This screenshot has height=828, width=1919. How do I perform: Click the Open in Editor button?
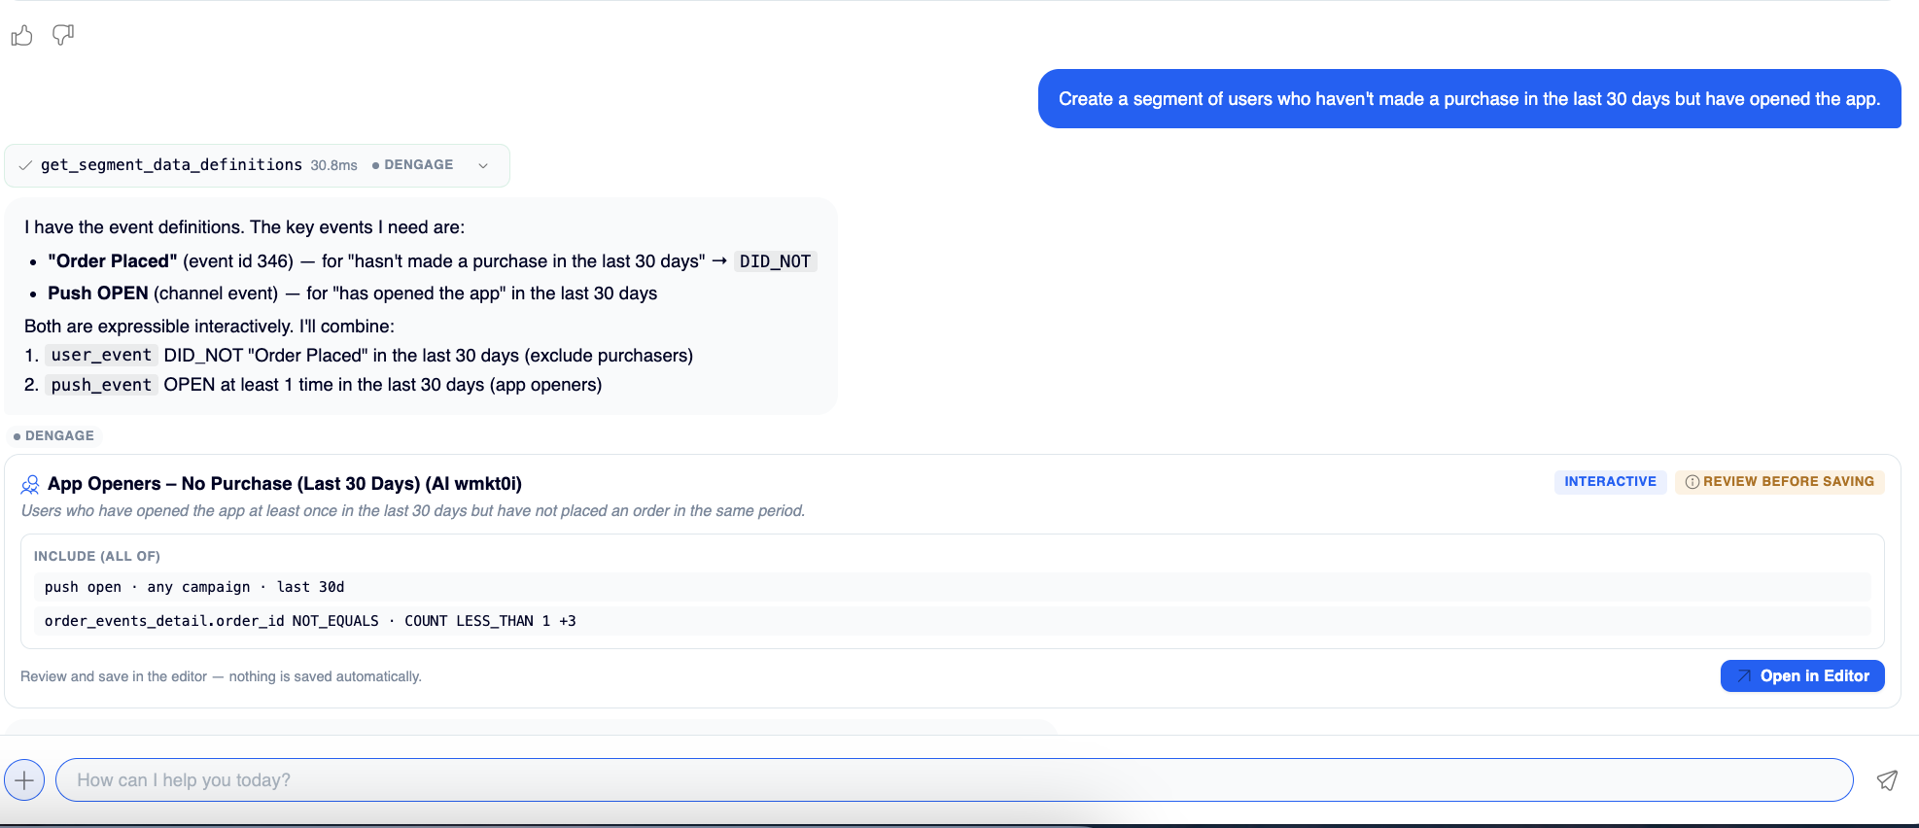[1802, 676]
